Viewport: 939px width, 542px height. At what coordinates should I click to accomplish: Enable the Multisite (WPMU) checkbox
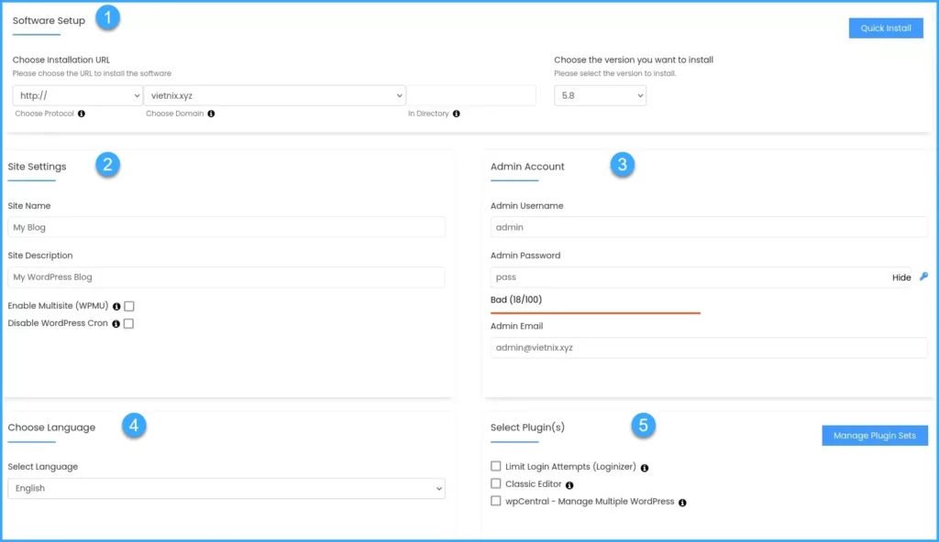point(127,306)
